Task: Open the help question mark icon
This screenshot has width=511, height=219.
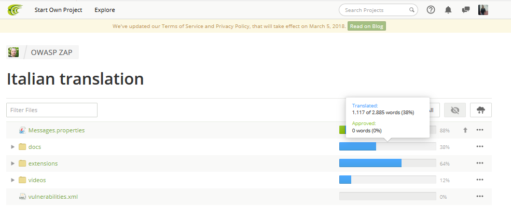Action: pos(431,10)
